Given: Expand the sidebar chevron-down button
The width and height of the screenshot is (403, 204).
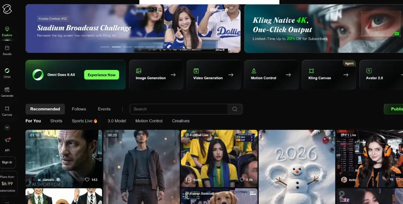Looking at the screenshot, I should coord(7,127).
